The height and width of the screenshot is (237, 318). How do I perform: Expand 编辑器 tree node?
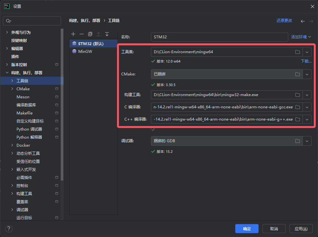[7, 48]
